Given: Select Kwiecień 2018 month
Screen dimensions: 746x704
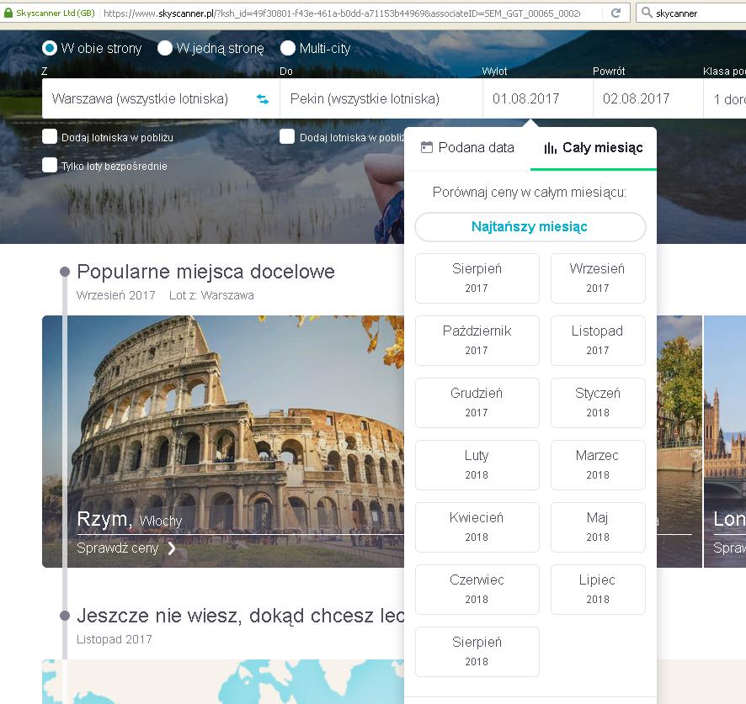Looking at the screenshot, I should pyautogui.click(x=477, y=527).
